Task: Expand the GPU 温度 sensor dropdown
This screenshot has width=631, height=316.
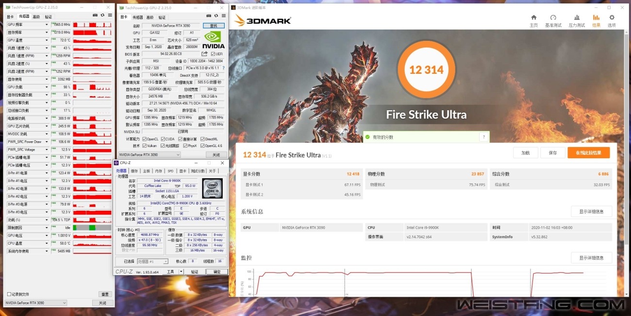Action: (47, 40)
